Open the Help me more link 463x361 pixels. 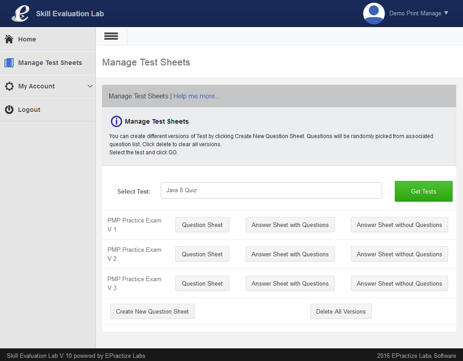[x=197, y=96]
